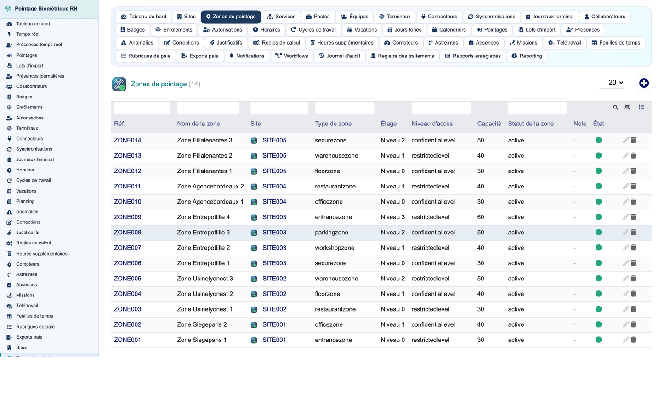Toggle the green state dot for ZONE001
The image size is (664, 415).
(598, 340)
